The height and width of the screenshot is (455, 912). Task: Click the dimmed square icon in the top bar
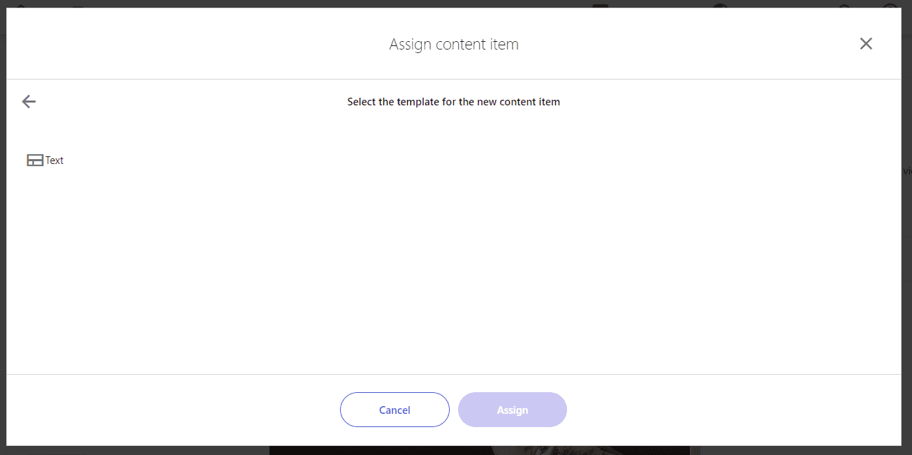601,5
